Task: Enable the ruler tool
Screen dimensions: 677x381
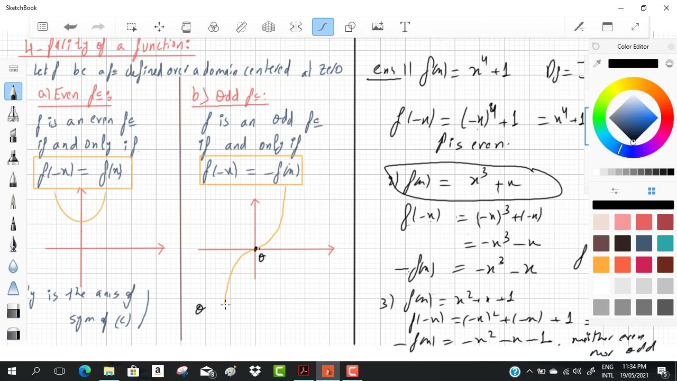Action: [241, 26]
